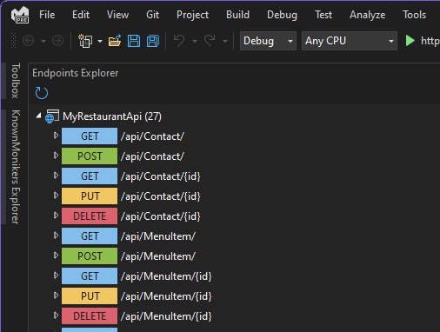Select the blue GET badge for /api/Contact/
Screen dimensions: 440x332
tap(90, 136)
